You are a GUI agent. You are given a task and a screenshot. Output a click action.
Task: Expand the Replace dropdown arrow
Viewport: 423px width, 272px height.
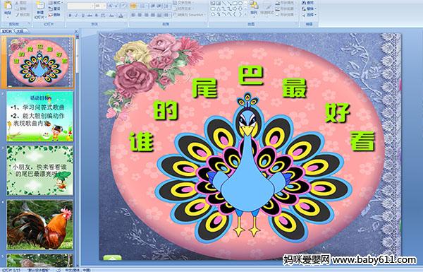[315, 8]
